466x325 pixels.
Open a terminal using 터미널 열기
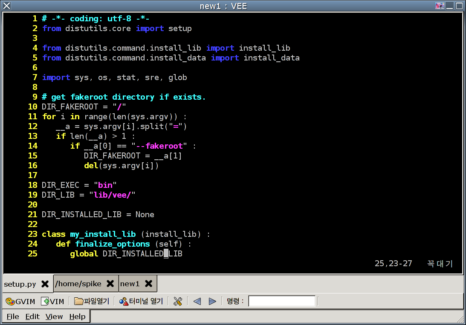[x=141, y=302]
